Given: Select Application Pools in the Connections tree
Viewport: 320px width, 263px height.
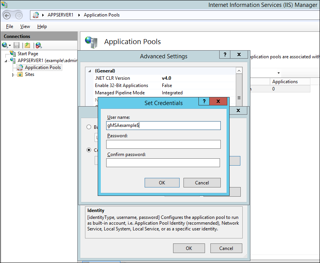Looking at the screenshot, I should click(43, 67).
